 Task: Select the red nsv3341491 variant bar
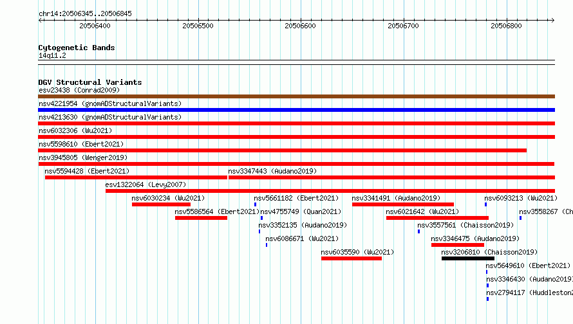403,204
